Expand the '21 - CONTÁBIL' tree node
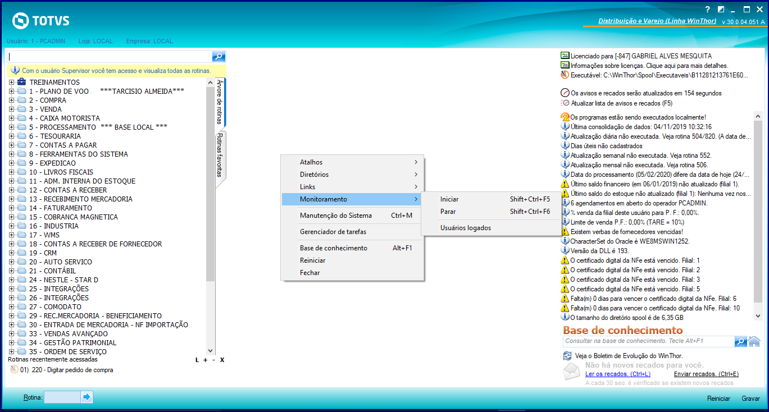The image size is (769, 412). coord(11,271)
